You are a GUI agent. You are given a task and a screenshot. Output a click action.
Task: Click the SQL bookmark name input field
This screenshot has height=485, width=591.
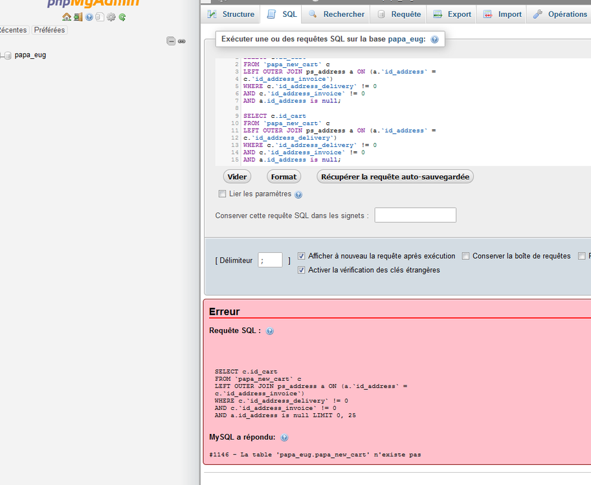[x=415, y=215]
